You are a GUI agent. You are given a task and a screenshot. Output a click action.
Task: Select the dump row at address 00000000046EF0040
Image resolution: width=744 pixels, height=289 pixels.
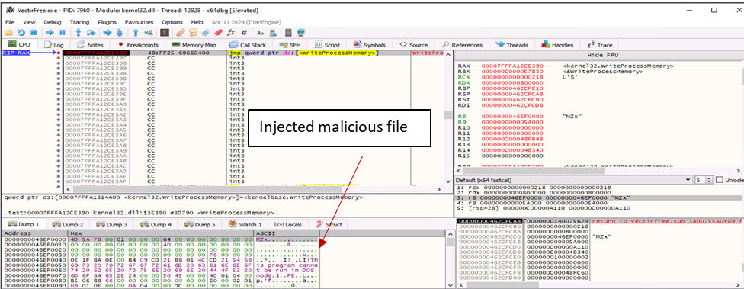point(162,260)
